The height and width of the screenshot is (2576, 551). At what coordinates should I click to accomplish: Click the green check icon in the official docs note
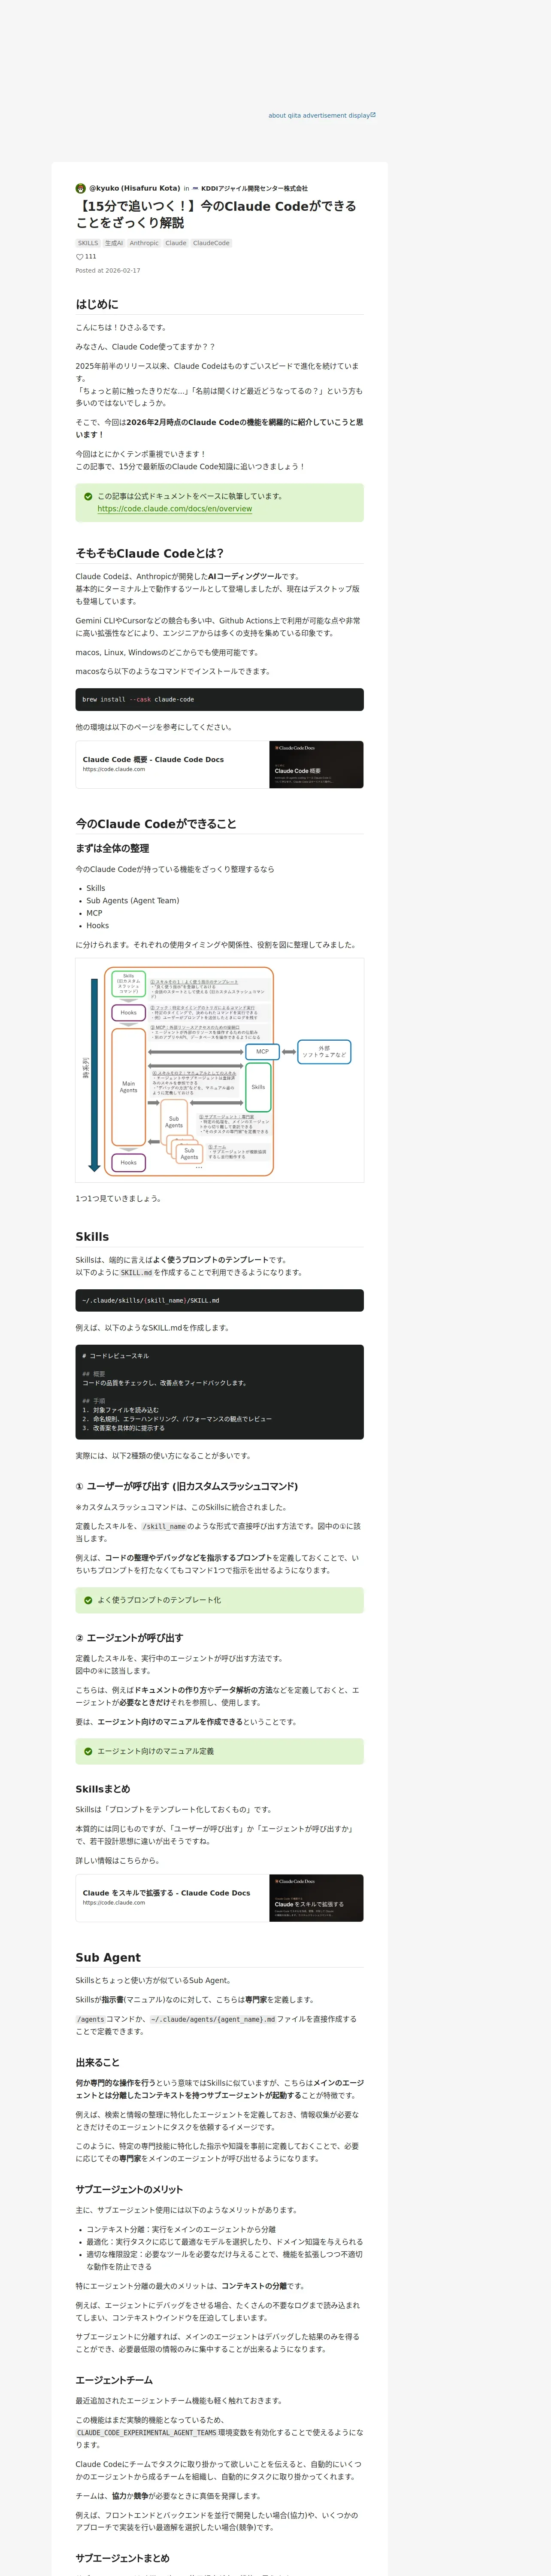click(88, 496)
